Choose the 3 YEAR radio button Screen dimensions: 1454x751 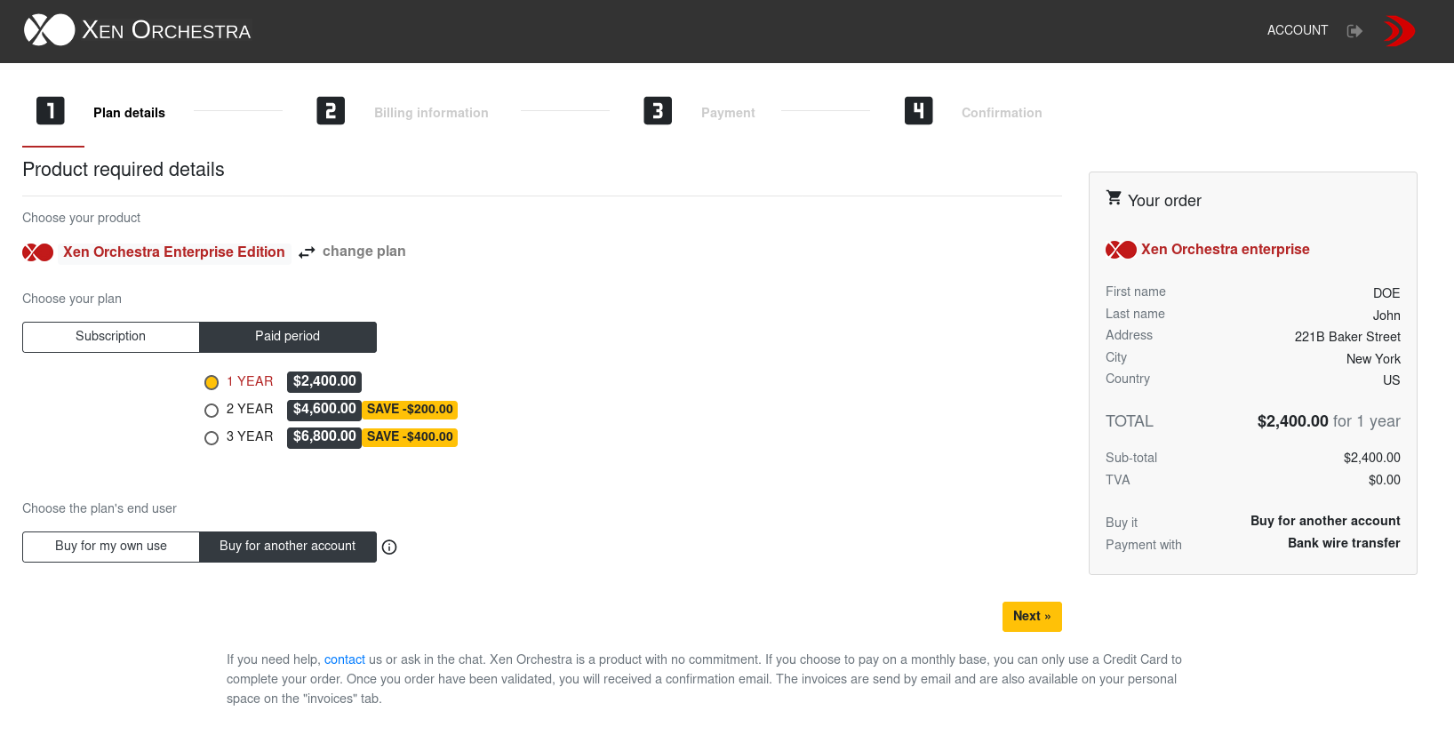pyautogui.click(x=212, y=438)
